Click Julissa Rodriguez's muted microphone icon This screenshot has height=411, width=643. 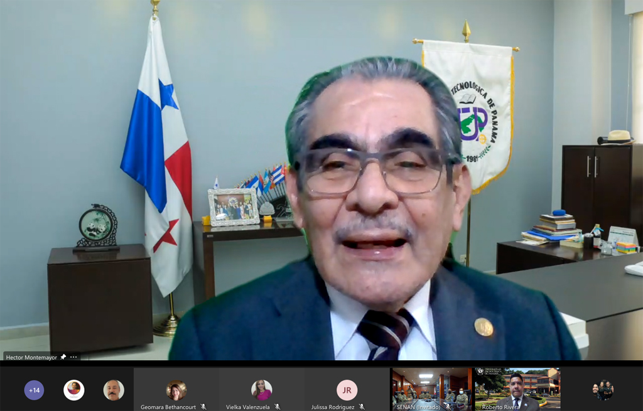click(x=362, y=407)
